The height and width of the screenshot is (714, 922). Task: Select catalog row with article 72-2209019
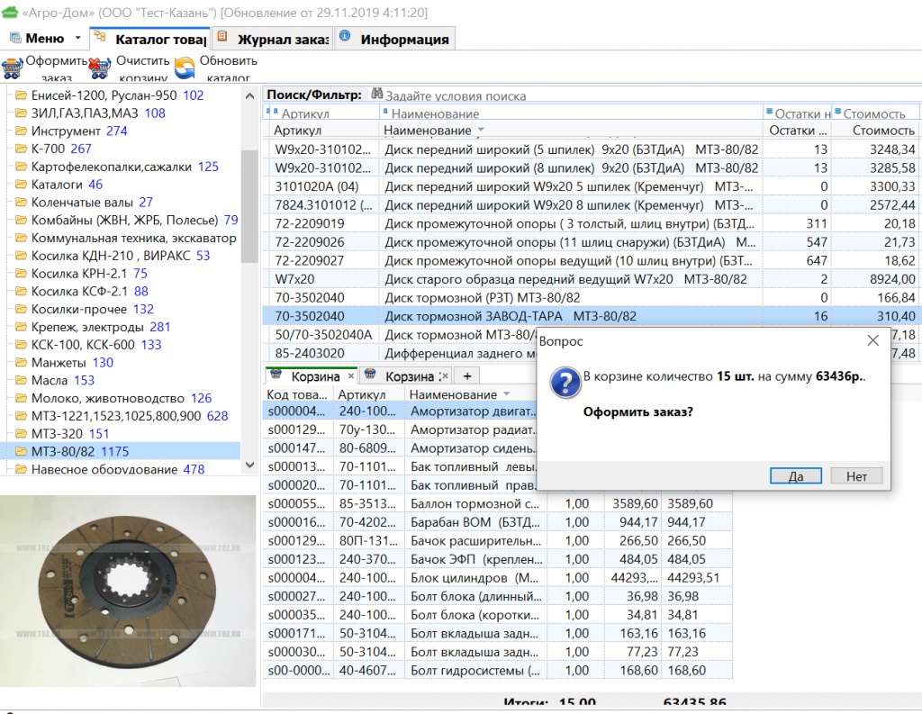(590, 223)
